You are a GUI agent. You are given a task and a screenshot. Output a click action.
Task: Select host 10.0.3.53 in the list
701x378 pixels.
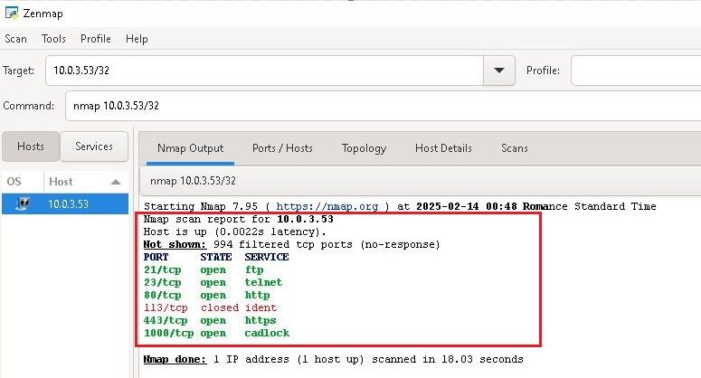65,204
